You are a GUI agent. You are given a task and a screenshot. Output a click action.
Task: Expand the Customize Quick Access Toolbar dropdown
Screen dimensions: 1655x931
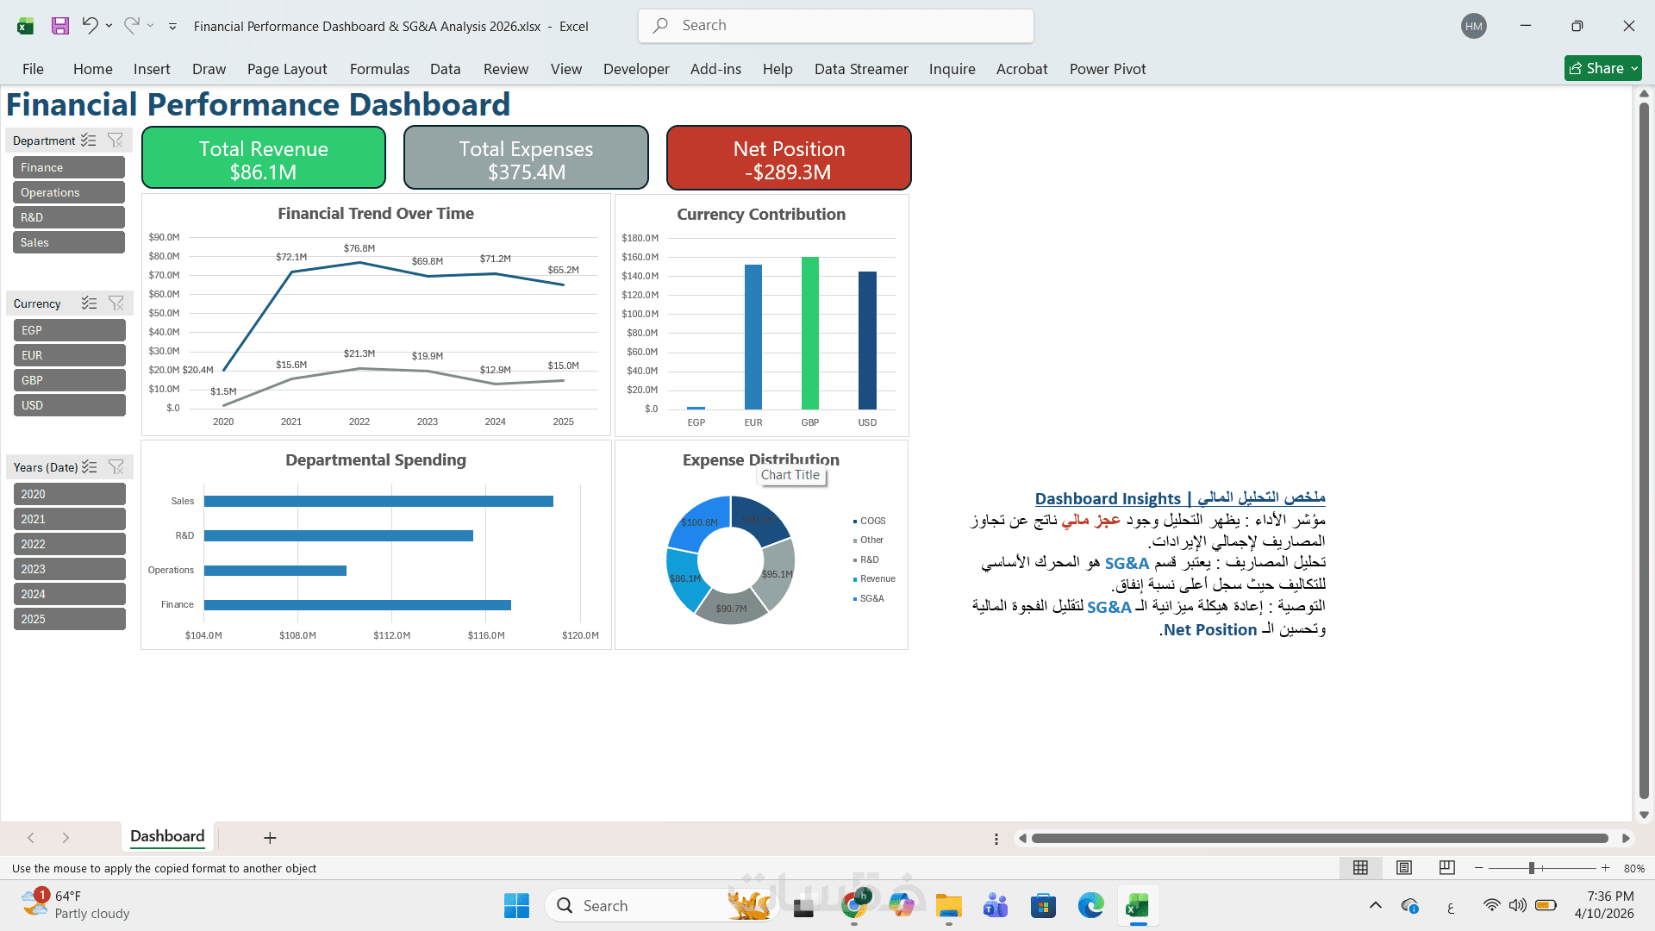click(x=172, y=27)
